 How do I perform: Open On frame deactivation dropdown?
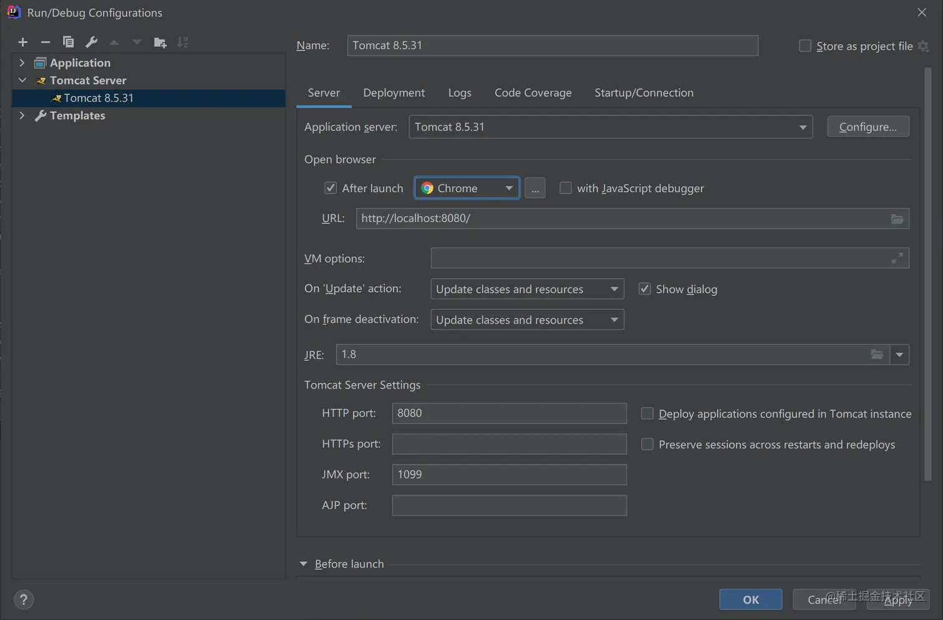[x=528, y=319]
